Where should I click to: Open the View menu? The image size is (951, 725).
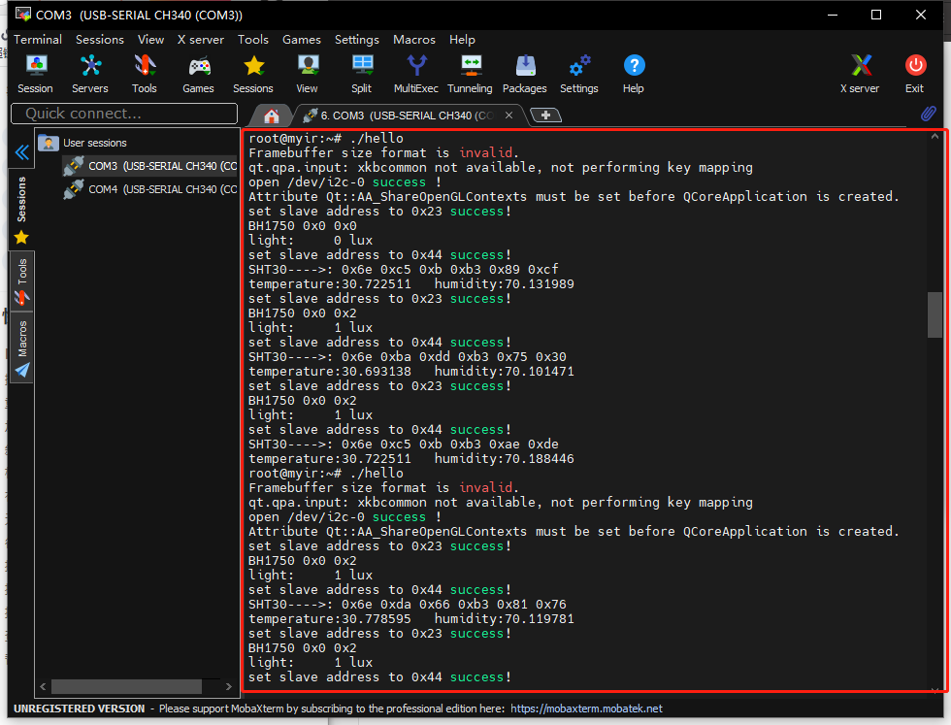150,40
